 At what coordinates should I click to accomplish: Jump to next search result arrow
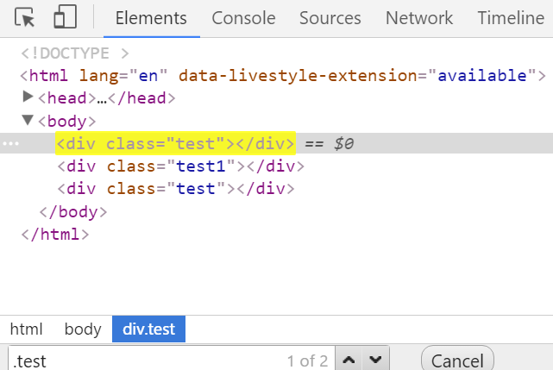[x=375, y=360]
